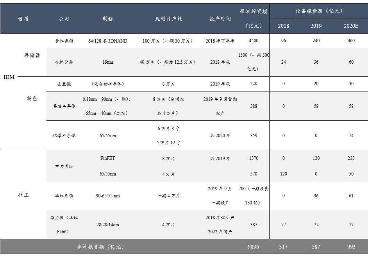The image size is (368, 256).
Task: Select the 积塔半导体 company cell
Action: [x=64, y=136]
